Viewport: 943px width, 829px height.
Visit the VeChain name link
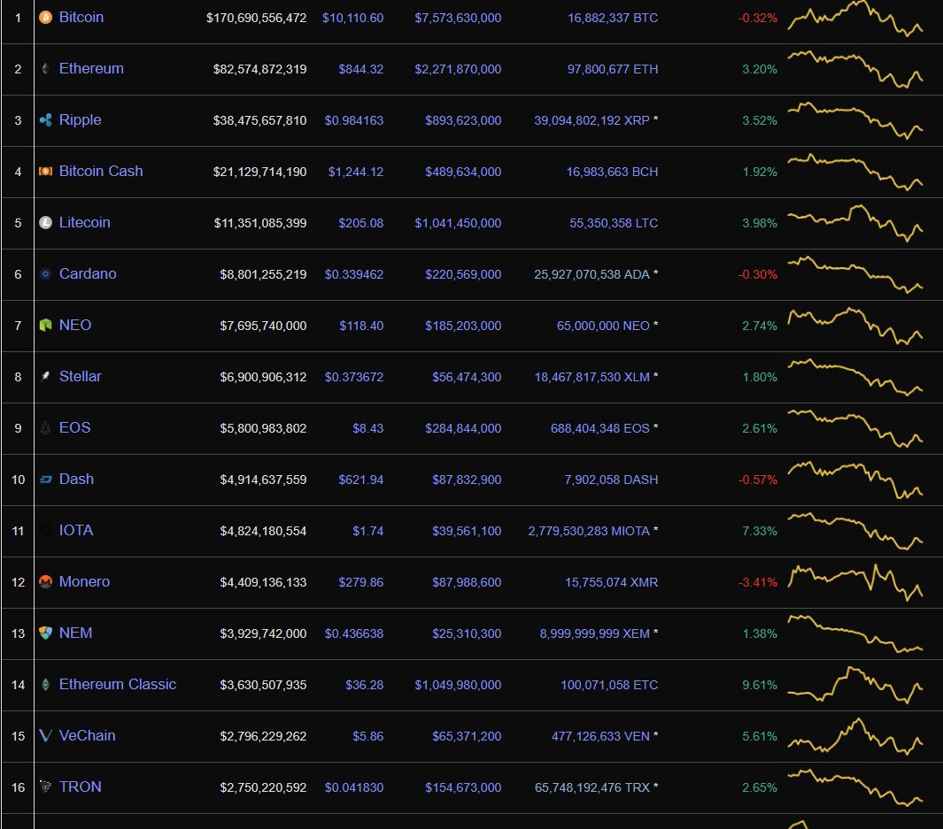click(87, 736)
